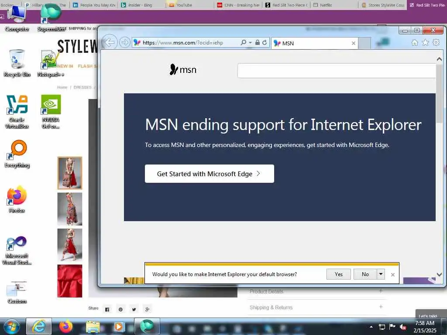Switch to People You May Know browser tab
Screen dimensions: 447x335
[94, 5]
